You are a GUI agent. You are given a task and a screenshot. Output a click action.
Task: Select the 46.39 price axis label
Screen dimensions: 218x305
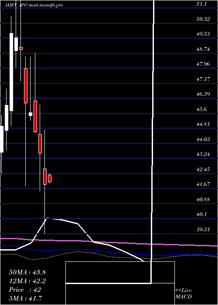(203, 94)
